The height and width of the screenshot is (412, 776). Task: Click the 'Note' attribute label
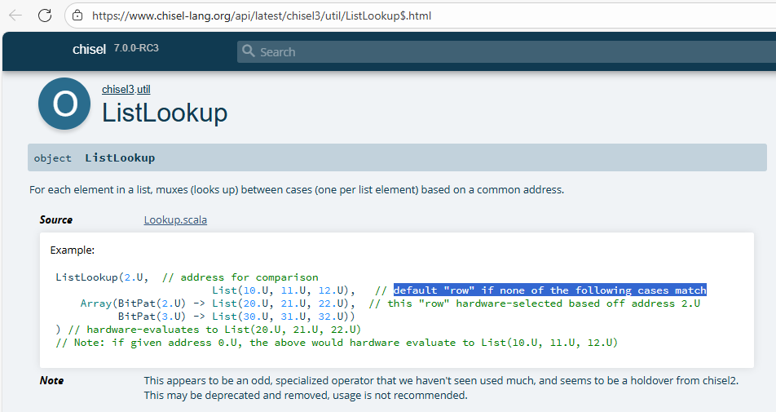pos(51,381)
